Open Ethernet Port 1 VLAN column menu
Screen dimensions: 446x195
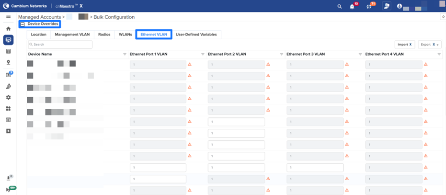click(203, 54)
